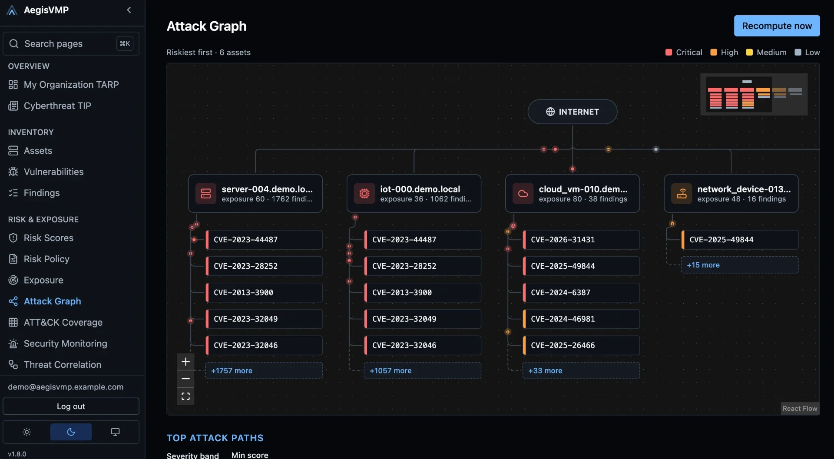
Task: Open the Search pages field
Action: [x=71, y=43]
